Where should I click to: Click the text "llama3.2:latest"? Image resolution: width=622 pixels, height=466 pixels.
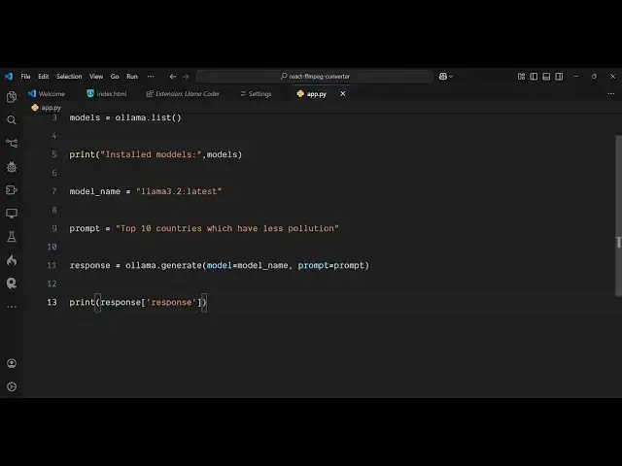point(179,191)
